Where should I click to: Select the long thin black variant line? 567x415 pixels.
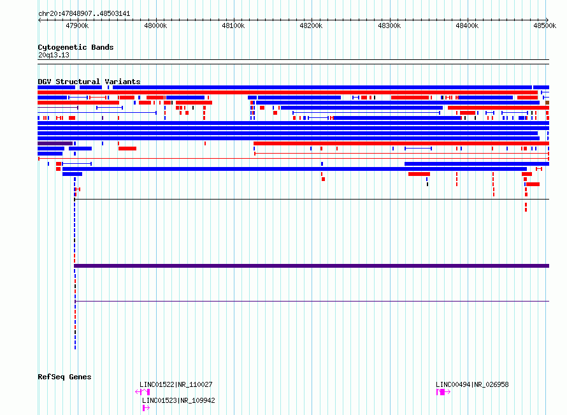click(x=312, y=200)
